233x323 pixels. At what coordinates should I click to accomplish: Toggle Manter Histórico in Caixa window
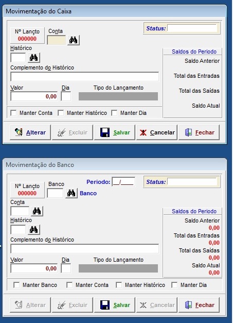point(61,113)
